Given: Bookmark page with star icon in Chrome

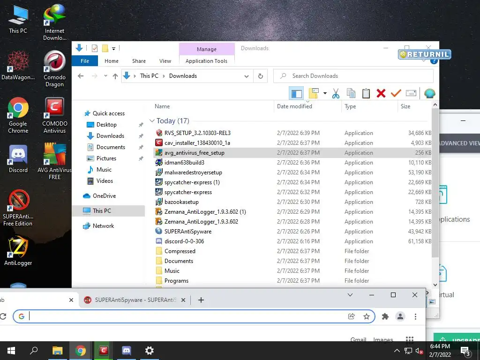Looking at the screenshot, I should [x=367, y=316].
